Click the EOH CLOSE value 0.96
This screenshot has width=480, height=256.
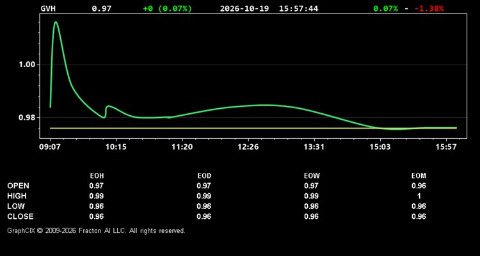[x=97, y=216]
